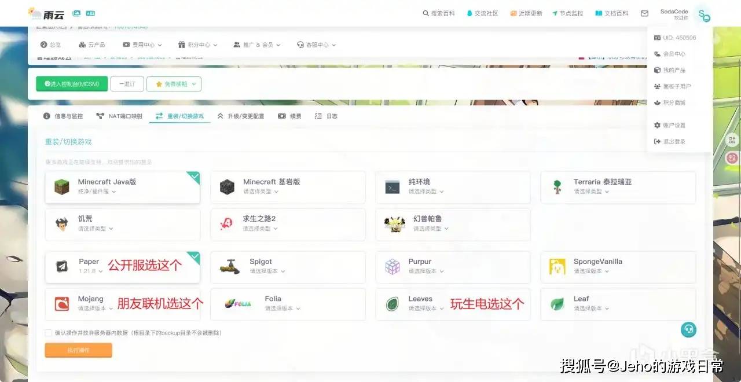Image resolution: width=741 pixels, height=382 pixels.
Task: Switch to the NAT端口映射 tab
Action: (119, 116)
